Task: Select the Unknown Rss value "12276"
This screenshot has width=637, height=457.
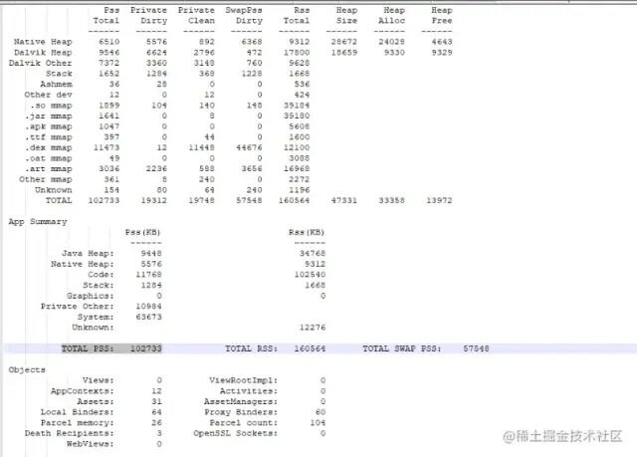Action: tap(313, 328)
